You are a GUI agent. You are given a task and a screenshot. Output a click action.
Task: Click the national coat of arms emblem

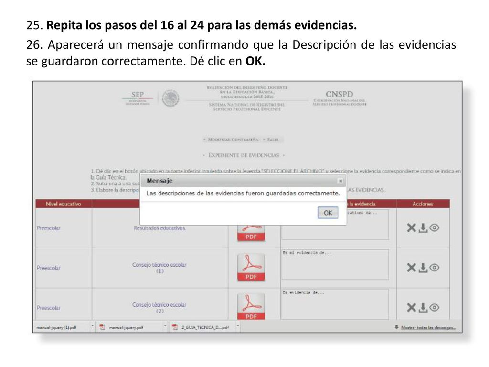pyautogui.click(x=170, y=98)
